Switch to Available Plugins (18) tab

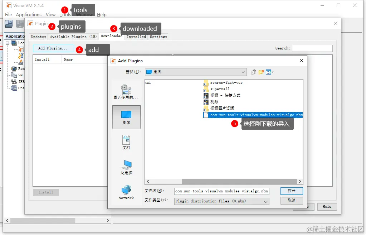tap(73, 37)
